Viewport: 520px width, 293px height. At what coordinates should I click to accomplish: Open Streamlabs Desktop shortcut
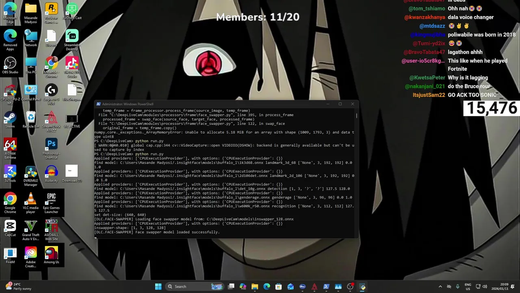coord(72,40)
